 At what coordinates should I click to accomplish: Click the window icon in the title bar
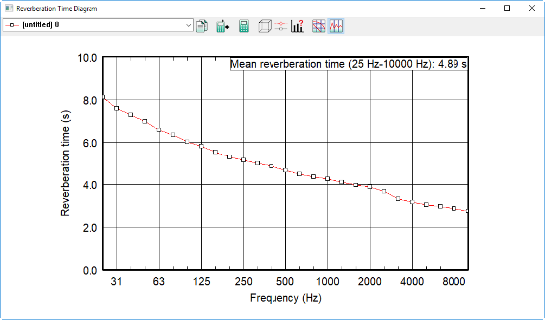9,8
